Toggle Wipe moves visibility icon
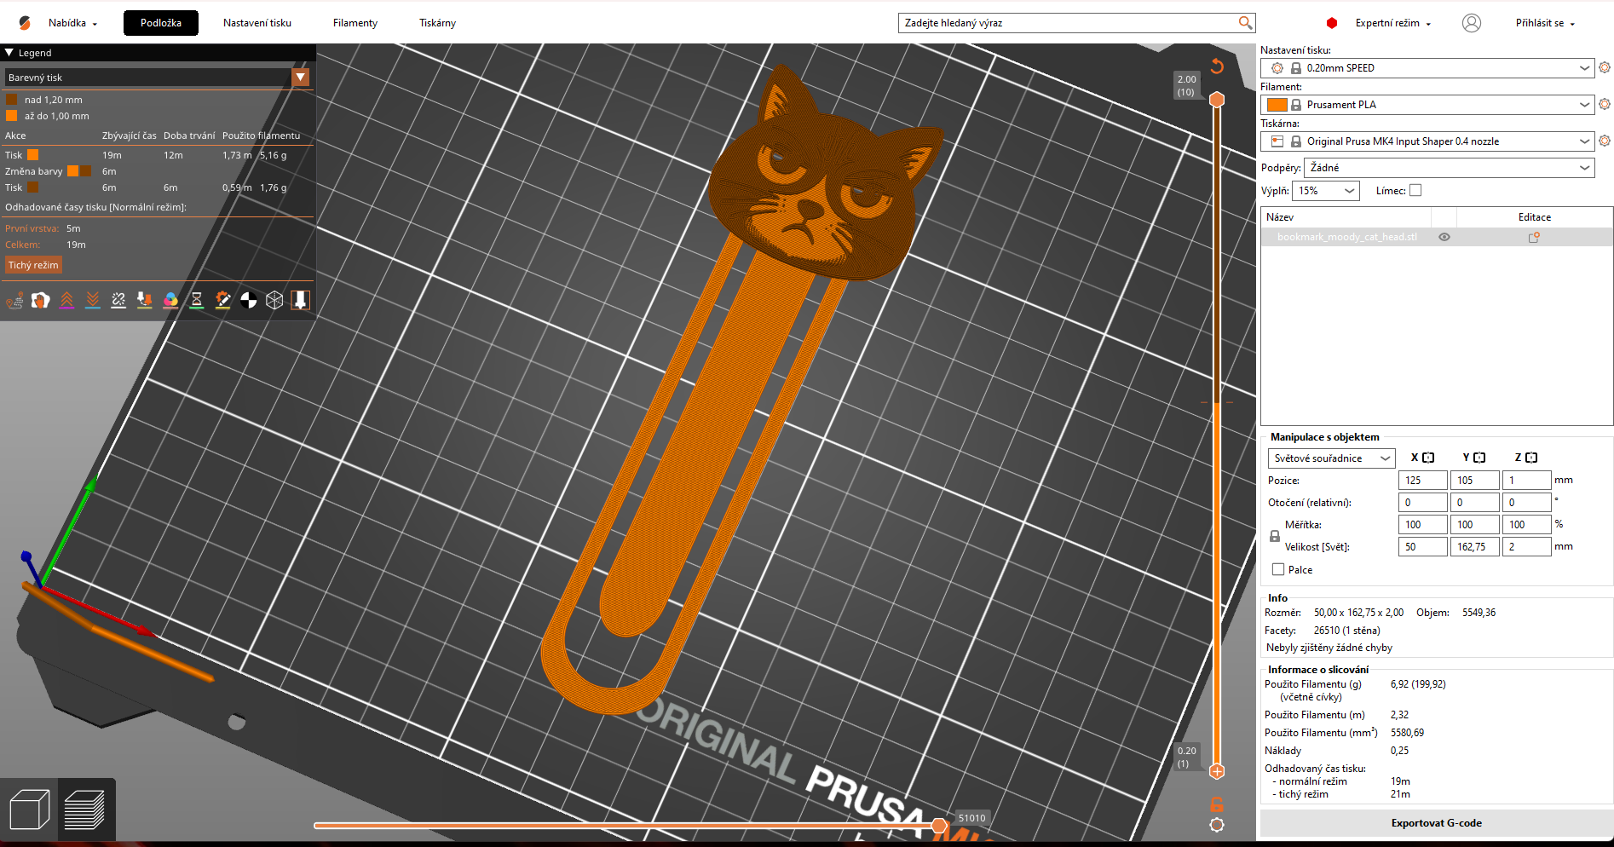 (x=41, y=300)
